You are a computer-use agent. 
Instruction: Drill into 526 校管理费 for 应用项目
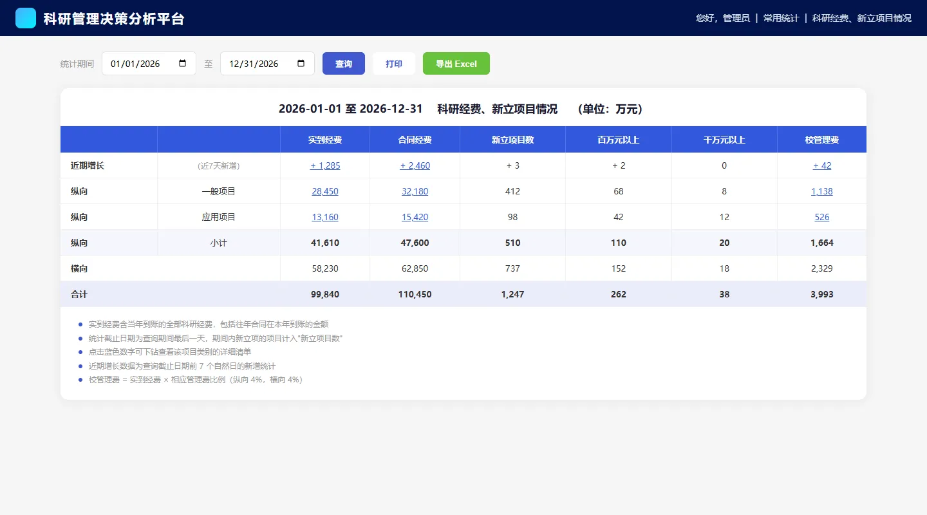822,217
